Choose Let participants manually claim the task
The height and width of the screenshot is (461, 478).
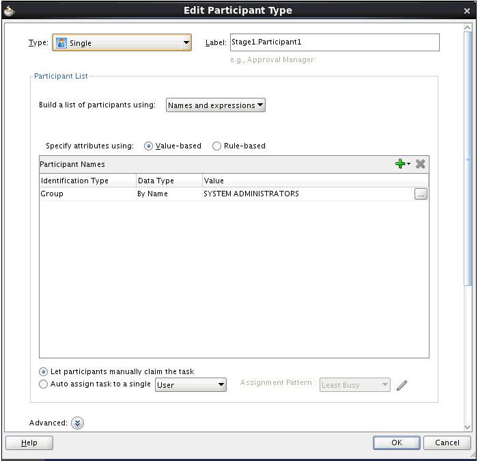pyautogui.click(x=43, y=371)
